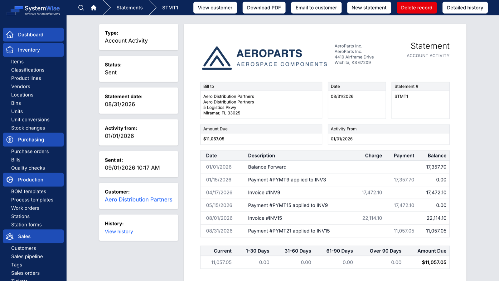
Task: Go to Items in sidebar
Action: 17,62
